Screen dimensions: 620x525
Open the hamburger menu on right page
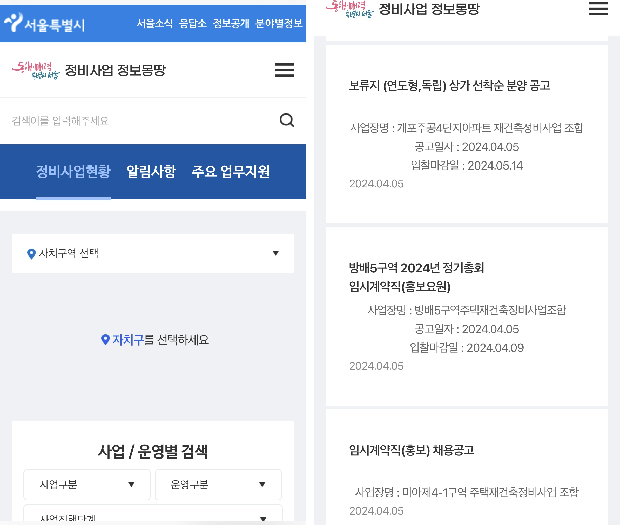598,8
